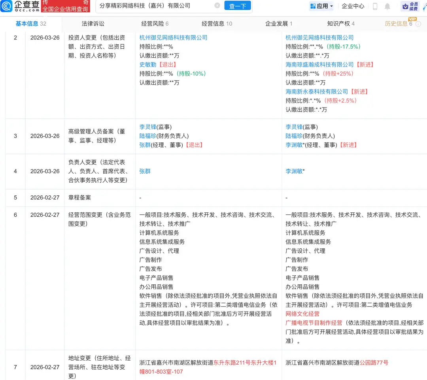
Task: Select date 2026-02-27 in row 5
Action: 45,197
